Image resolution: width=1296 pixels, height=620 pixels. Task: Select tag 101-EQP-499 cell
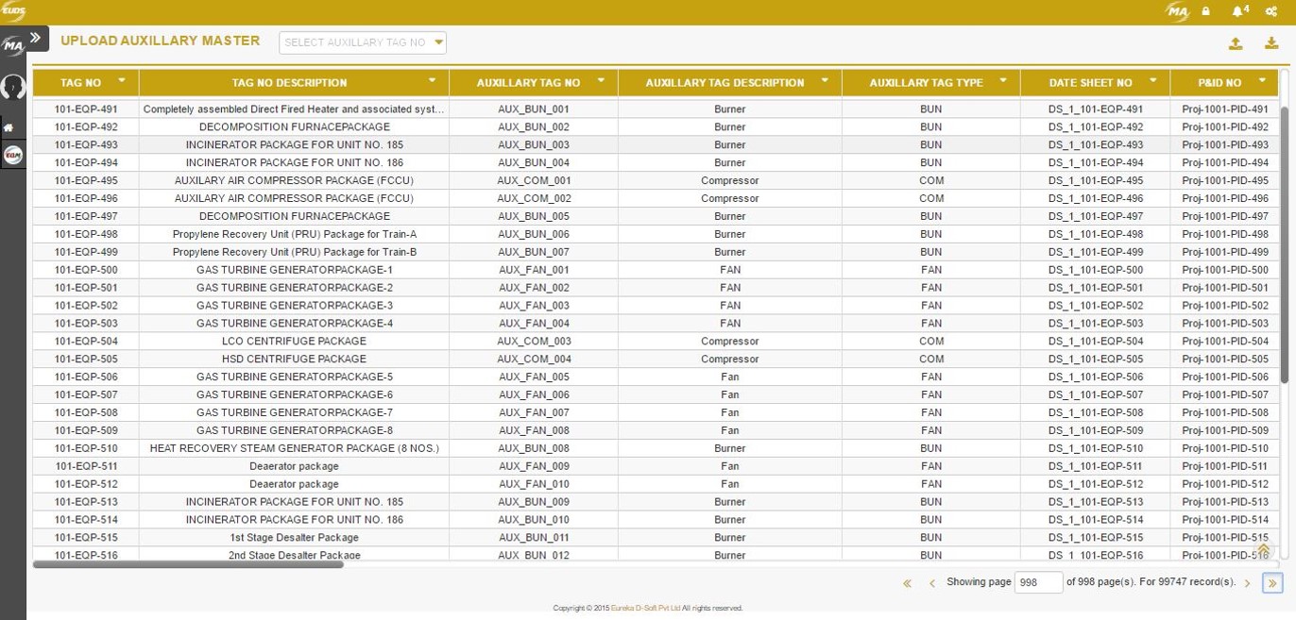pyautogui.click(x=86, y=253)
